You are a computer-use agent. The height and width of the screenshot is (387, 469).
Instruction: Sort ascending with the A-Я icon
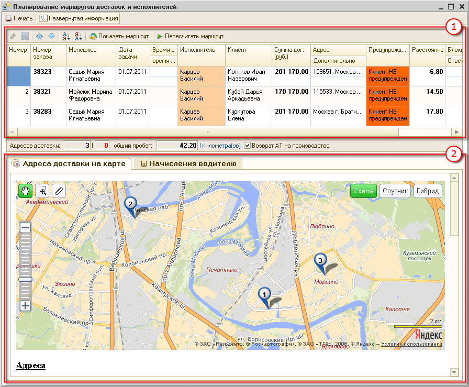click(x=66, y=36)
